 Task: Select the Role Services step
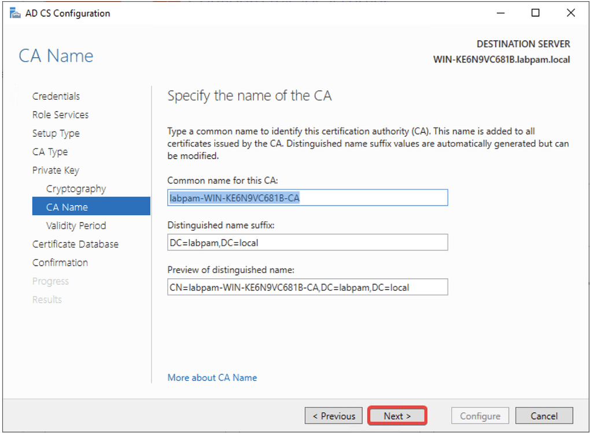click(60, 114)
